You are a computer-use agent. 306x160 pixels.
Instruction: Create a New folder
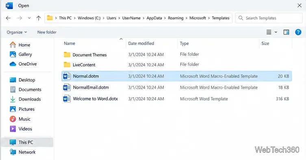[x=47, y=32]
